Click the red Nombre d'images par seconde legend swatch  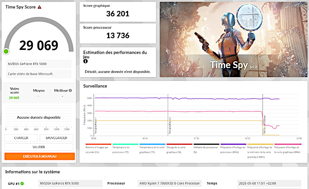pyautogui.click(x=98, y=144)
